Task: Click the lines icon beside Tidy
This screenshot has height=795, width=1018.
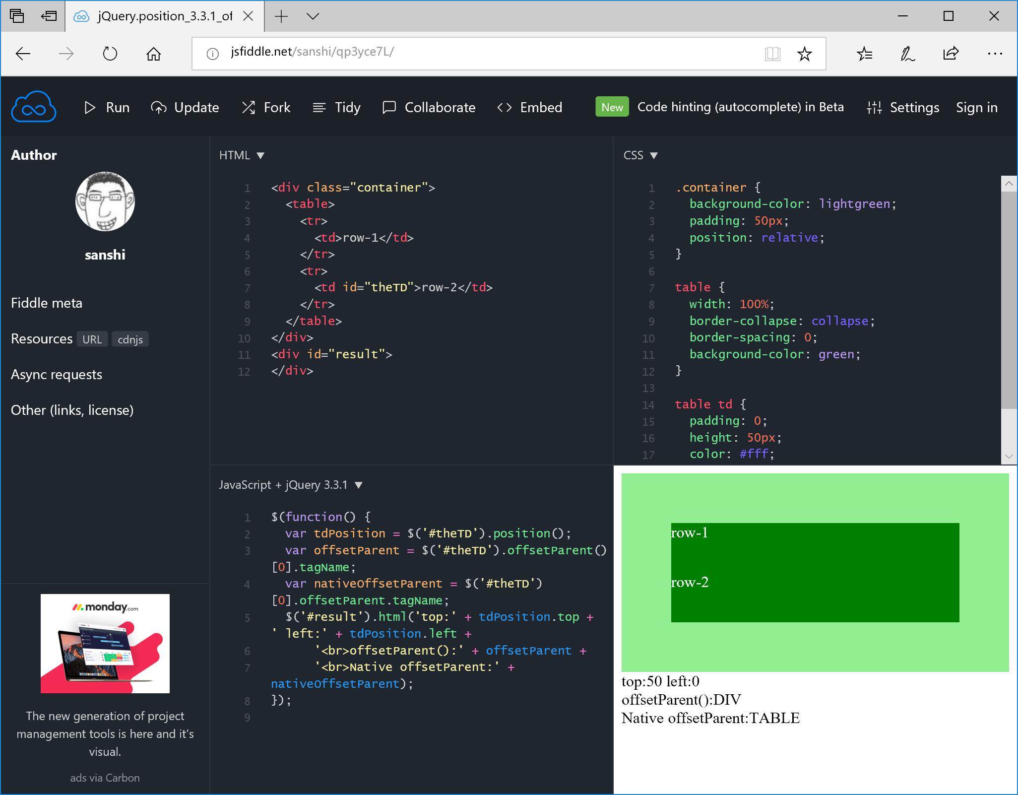Action: tap(319, 107)
